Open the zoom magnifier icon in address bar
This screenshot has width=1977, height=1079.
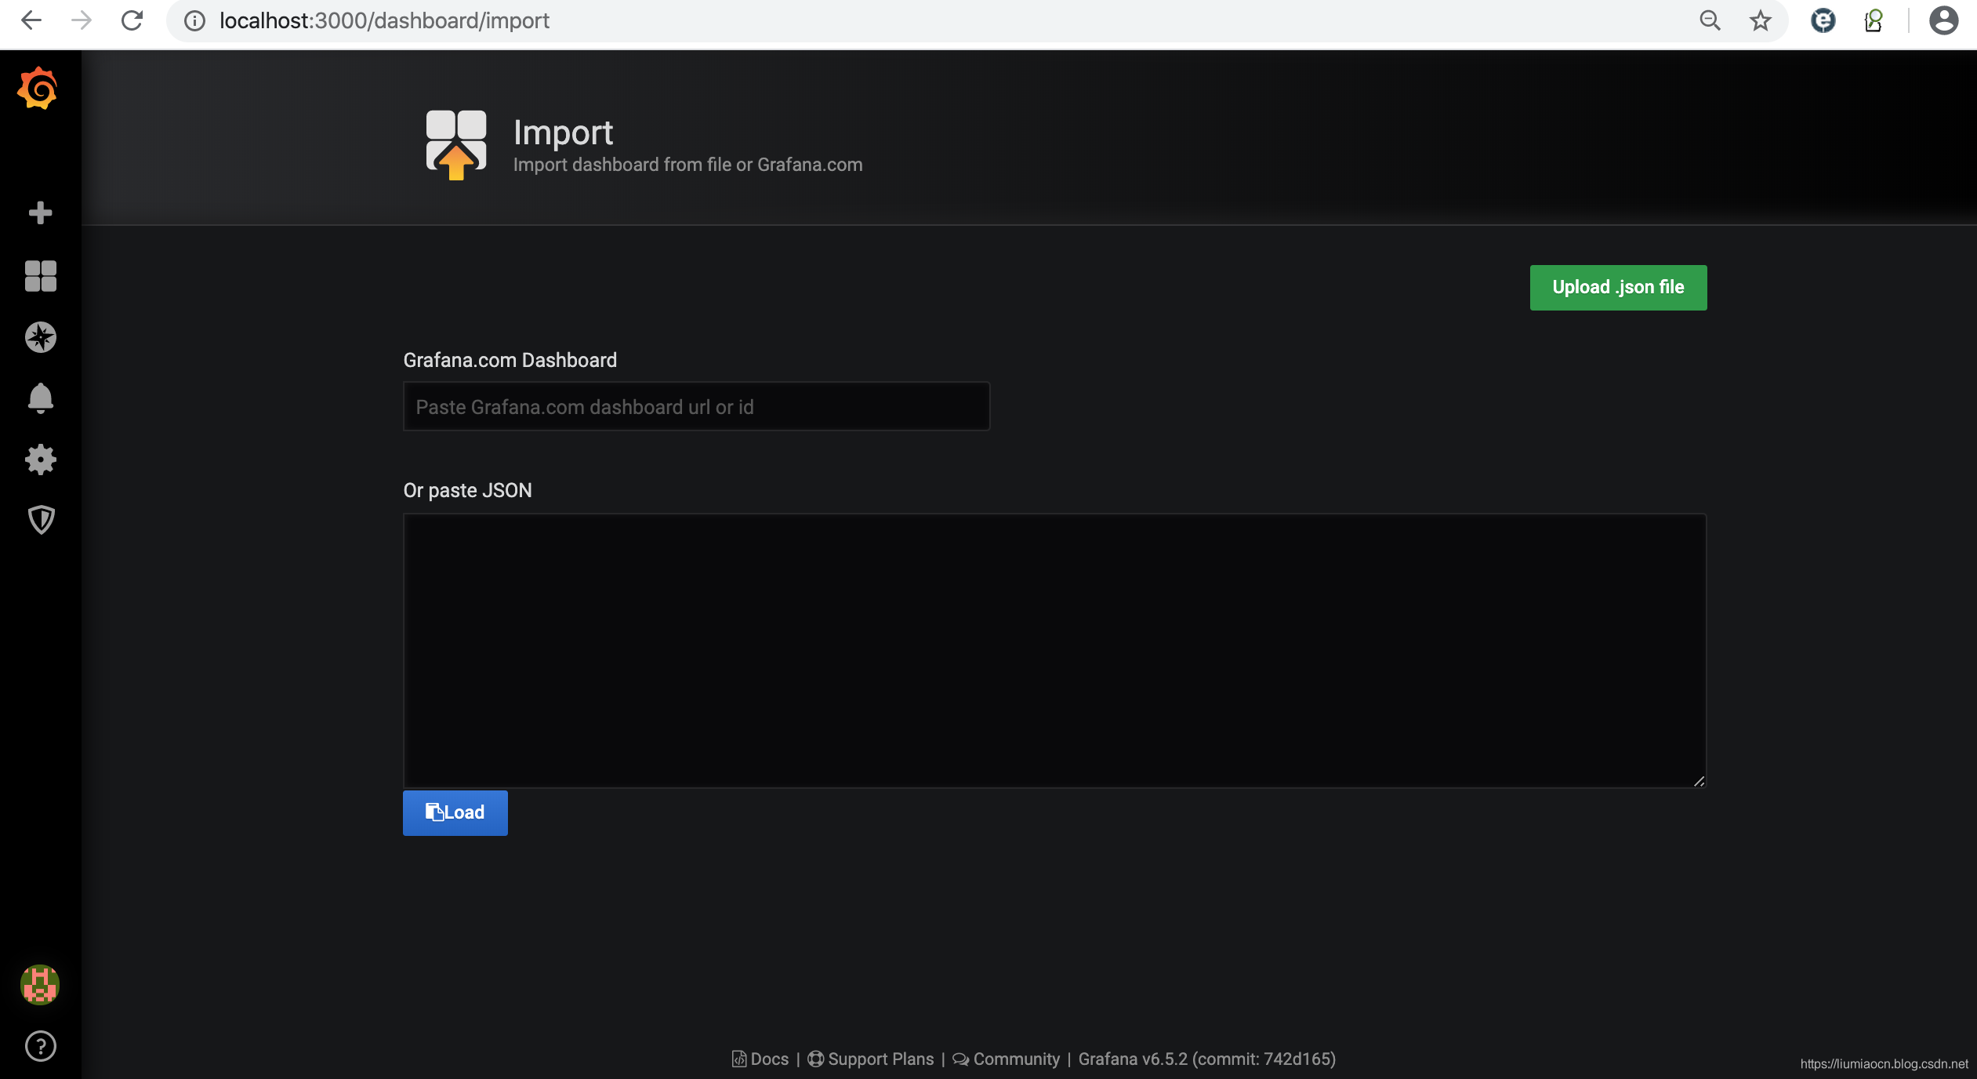[1710, 20]
